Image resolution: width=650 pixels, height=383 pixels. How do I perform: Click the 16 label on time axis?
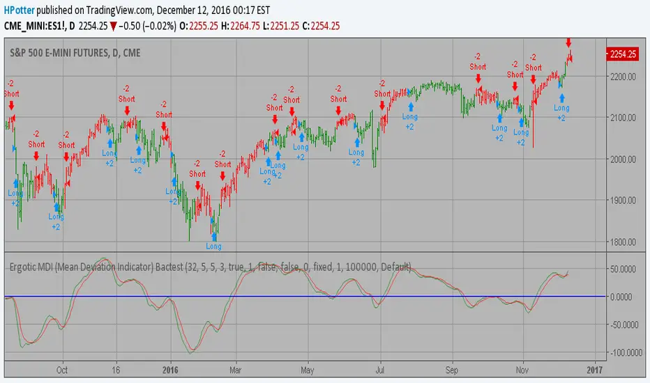click(116, 370)
